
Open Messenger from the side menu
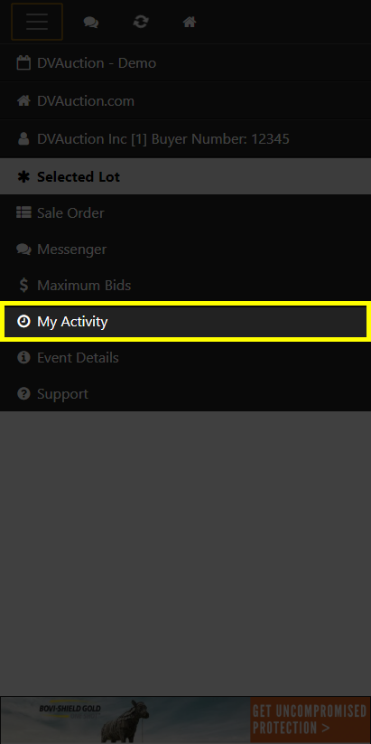(185, 250)
